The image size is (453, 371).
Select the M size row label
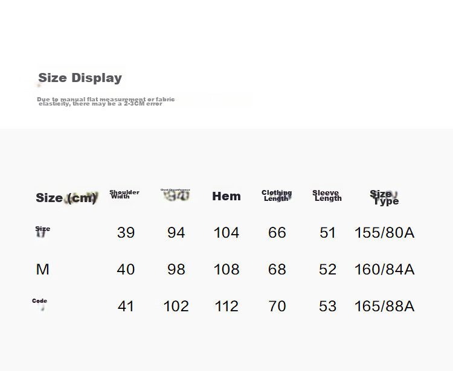pos(42,269)
